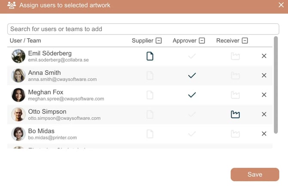Click the Supplier column label
The width and height of the screenshot is (288, 189).
(x=142, y=40)
